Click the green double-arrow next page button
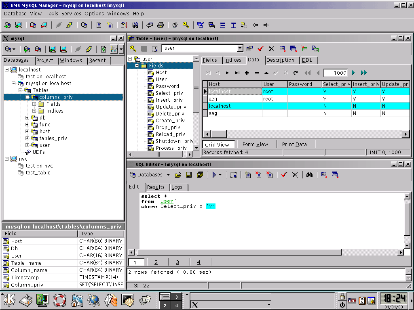414x310 pixels. [x=364, y=73]
